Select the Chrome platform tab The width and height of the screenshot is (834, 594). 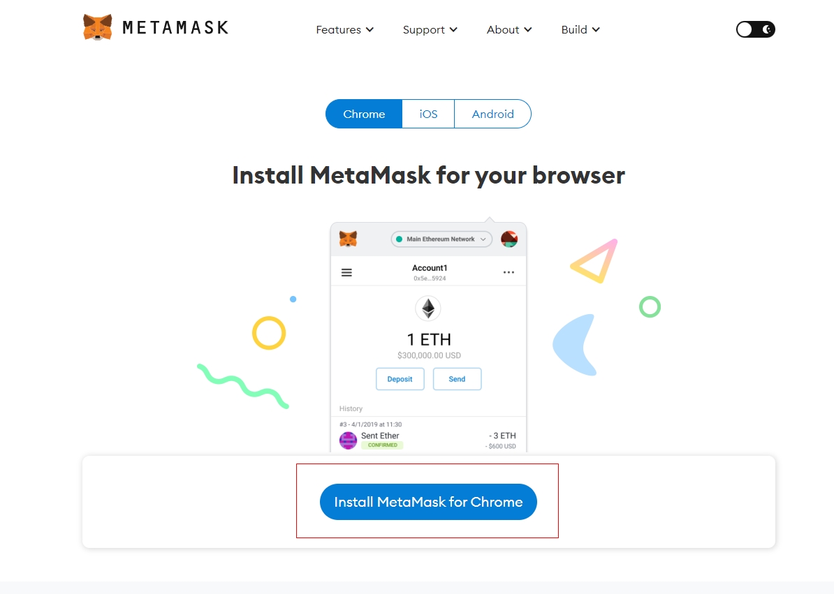pos(364,114)
